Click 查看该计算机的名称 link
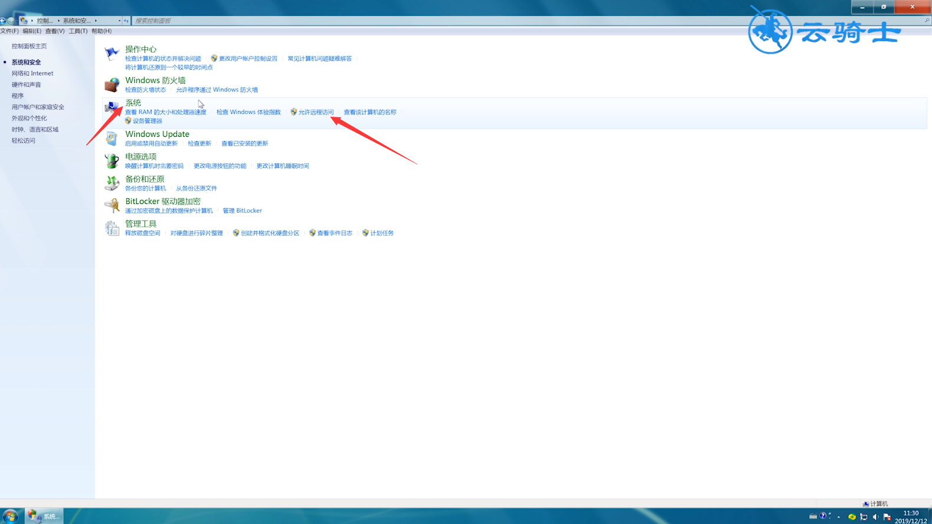932x524 pixels. pyautogui.click(x=370, y=113)
